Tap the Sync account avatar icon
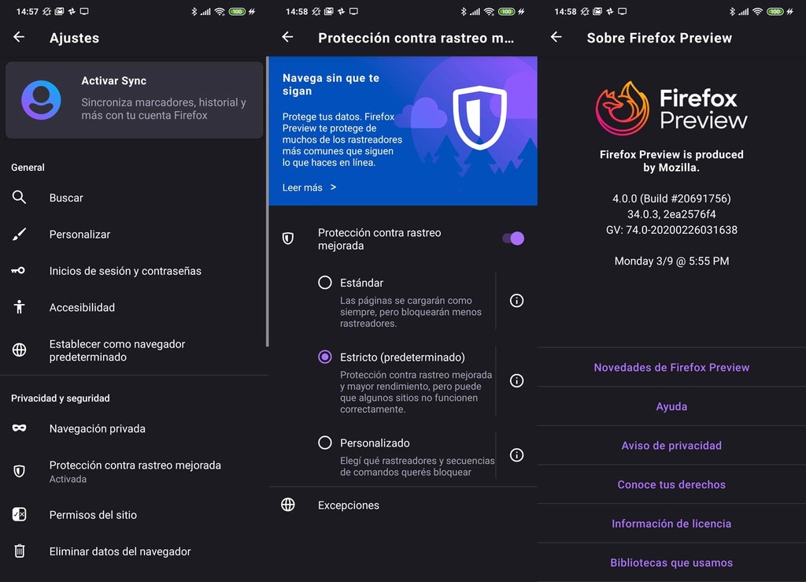The width and height of the screenshot is (806, 582). pos(41,100)
